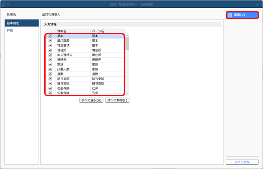
Task: Select the 扶養人数 information name cell
Action: 73,69
